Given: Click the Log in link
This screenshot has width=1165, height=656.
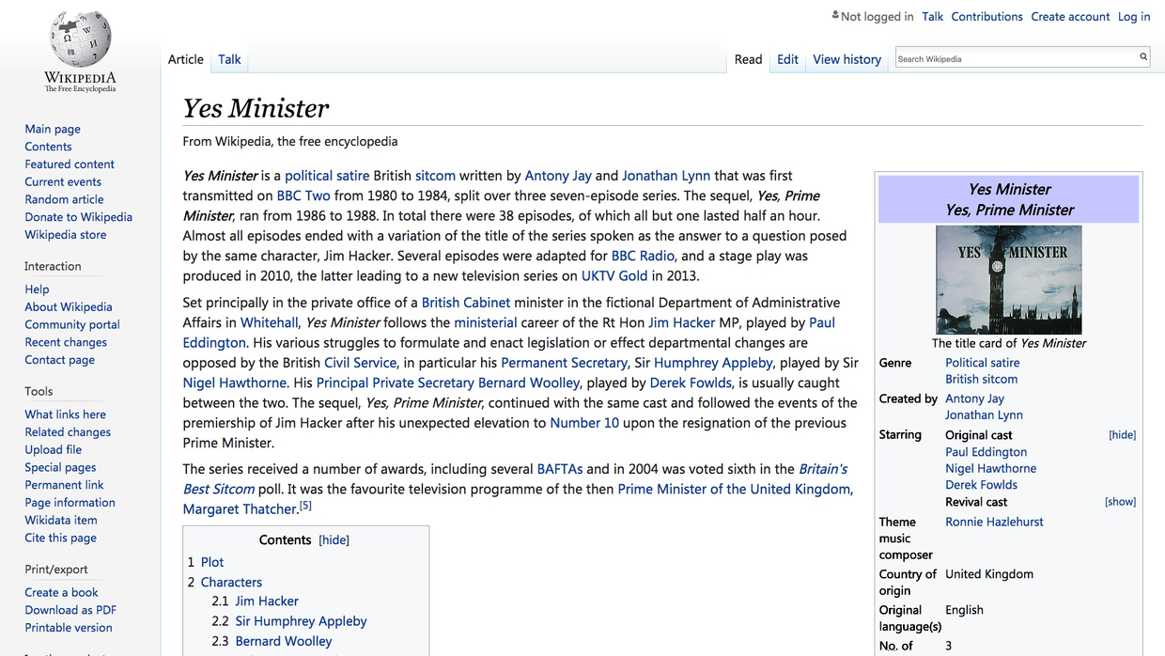Looking at the screenshot, I should (1133, 16).
